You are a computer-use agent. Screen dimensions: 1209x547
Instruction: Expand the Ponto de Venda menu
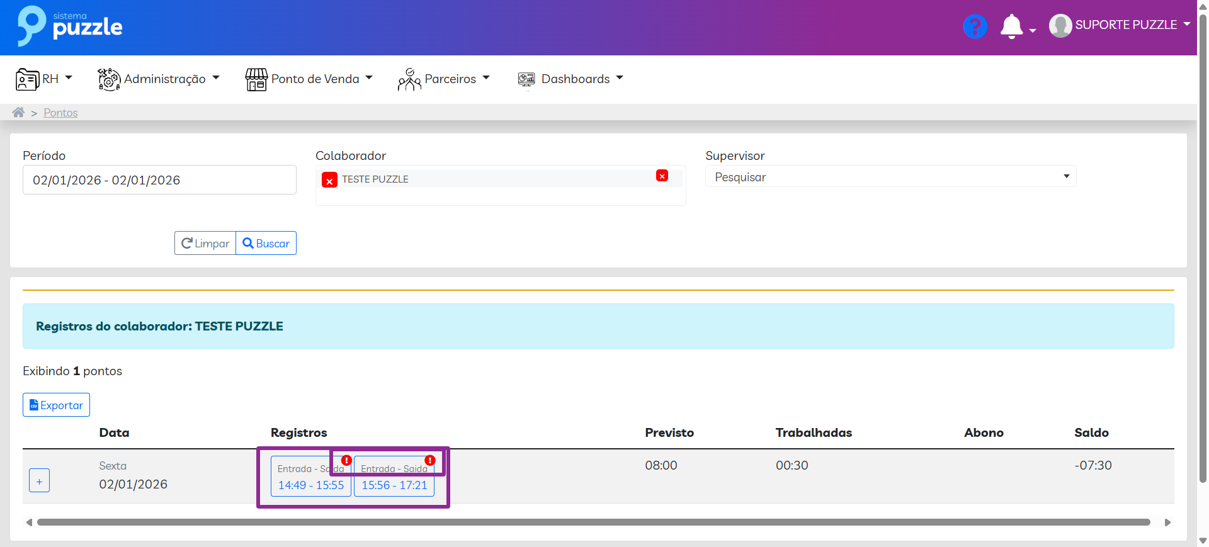[x=309, y=79]
